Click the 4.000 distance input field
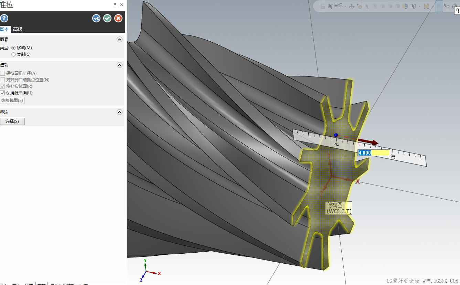 374,153
